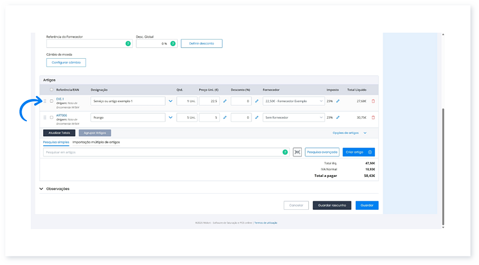479x265 pixels.
Task: Tick the select-all checkbox in Artigos header
Action: pyautogui.click(x=51, y=90)
